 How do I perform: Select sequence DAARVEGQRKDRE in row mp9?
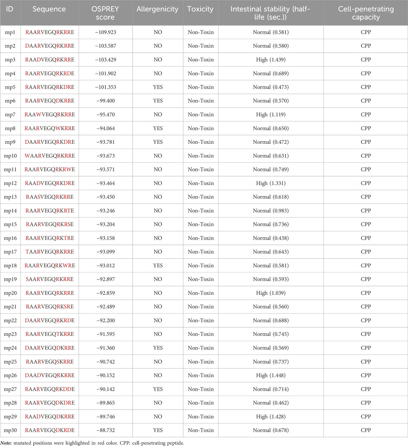[50, 142]
